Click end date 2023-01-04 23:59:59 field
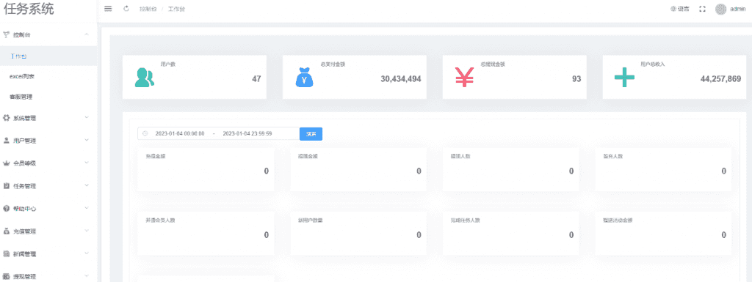The height and width of the screenshot is (282, 752). pos(247,133)
